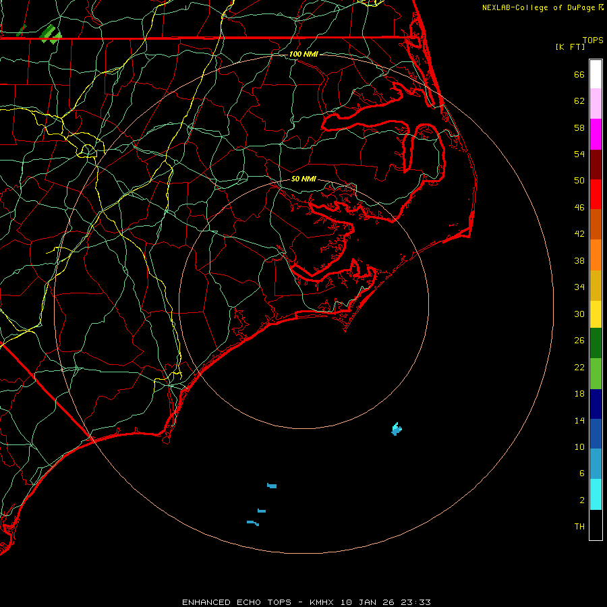Pick the navy blue legend swatch
The height and width of the screenshot is (607, 607).
(596, 403)
